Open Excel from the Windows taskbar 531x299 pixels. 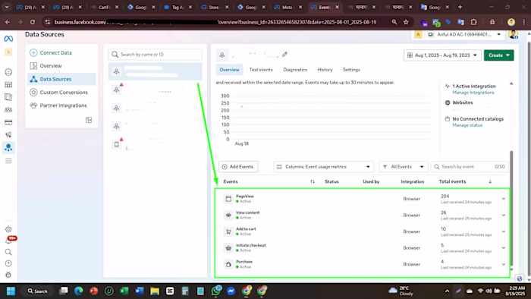coord(124,291)
